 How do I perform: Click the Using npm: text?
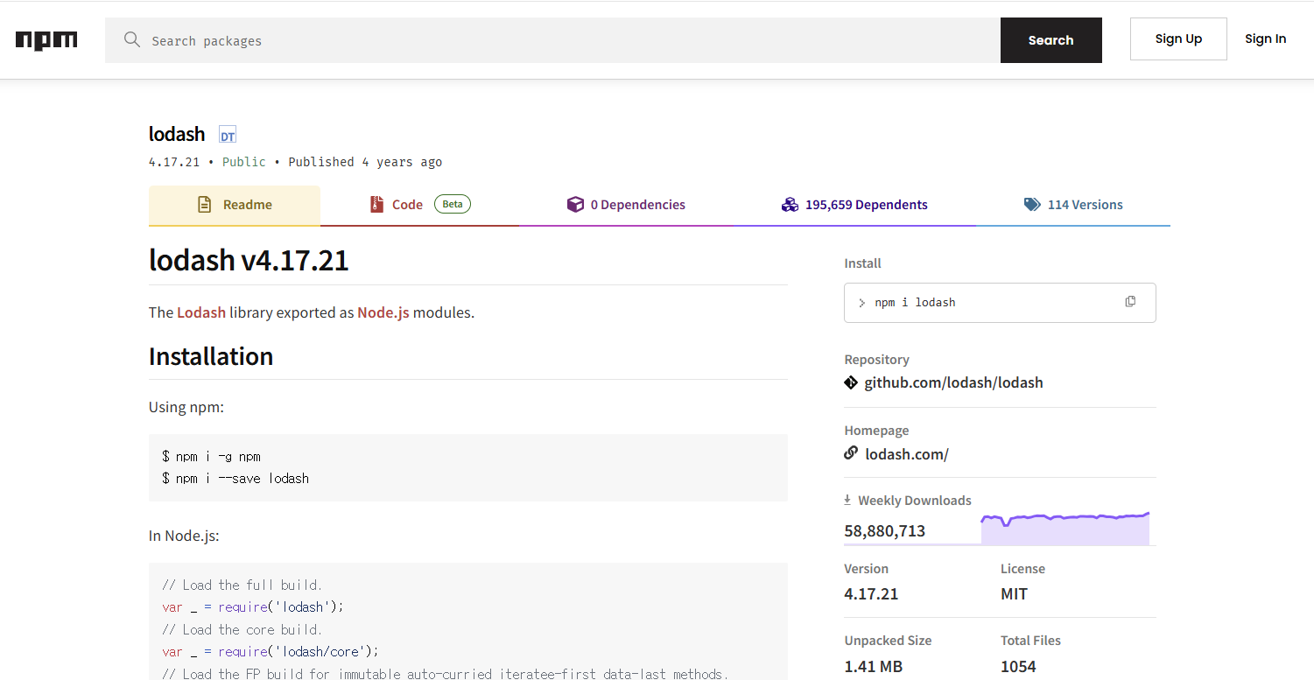(186, 407)
